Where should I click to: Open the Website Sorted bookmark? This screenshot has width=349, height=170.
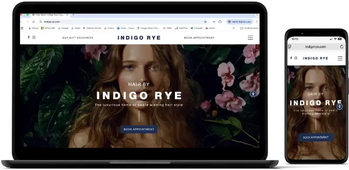(92, 28)
